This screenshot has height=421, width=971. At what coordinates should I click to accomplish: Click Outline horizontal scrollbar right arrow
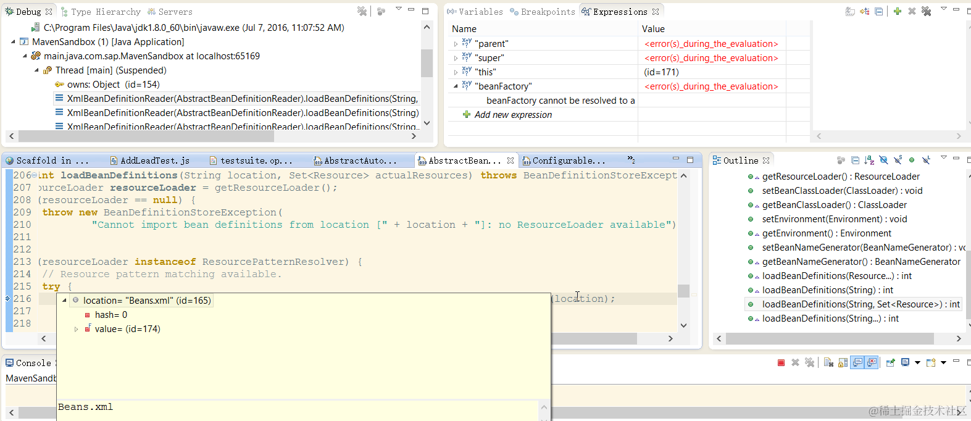click(x=958, y=338)
